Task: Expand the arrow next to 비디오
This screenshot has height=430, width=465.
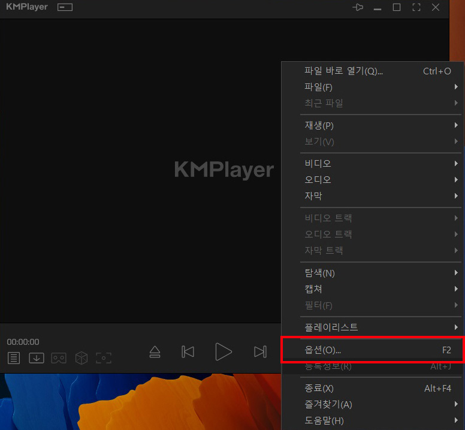Action: [x=456, y=164]
